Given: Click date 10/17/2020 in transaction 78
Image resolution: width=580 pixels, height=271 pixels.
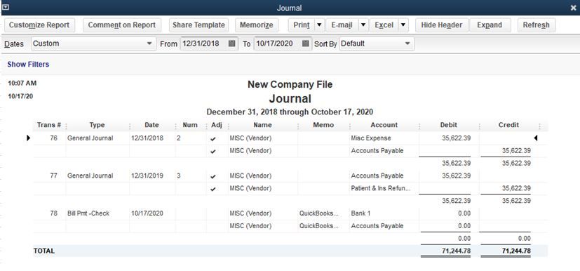Looking at the screenshot, I should click(x=147, y=213).
